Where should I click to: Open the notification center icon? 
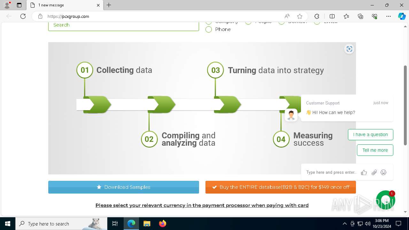pos(398,224)
